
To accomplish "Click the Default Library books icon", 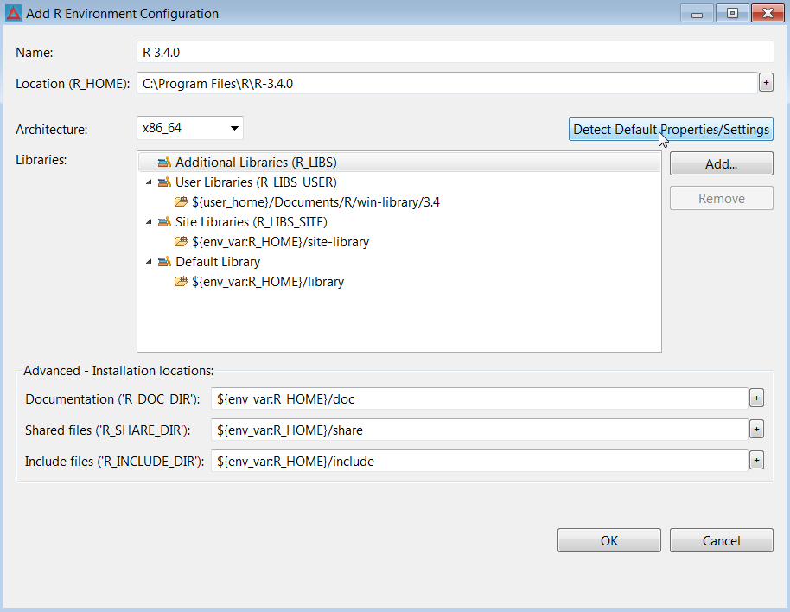I will pos(164,262).
